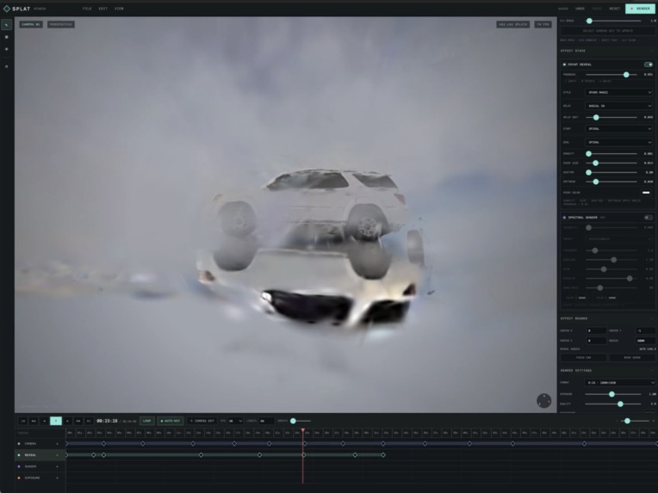
Task: Jump to the start of the timeline
Action: click(x=23, y=421)
